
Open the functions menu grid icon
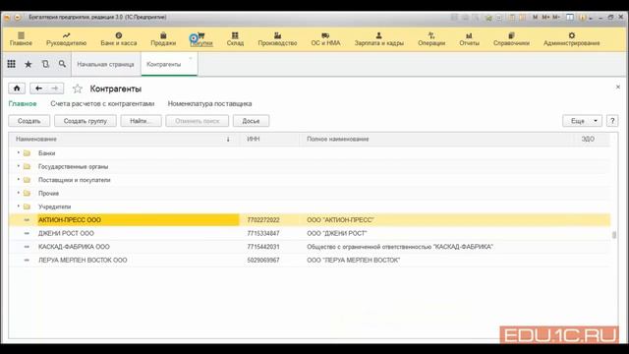pyautogui.click(x=11, y=64)
